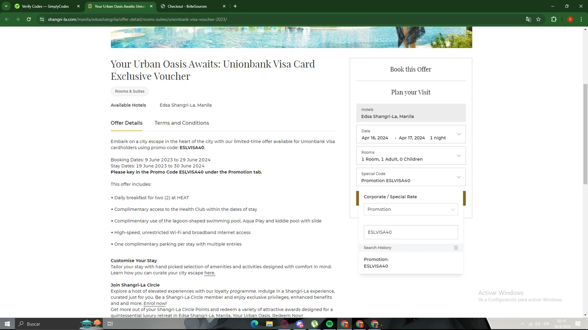Viewport: 588px width, 330px height.
Task: Expand the Date selector chevron
Action: point(459,134)
